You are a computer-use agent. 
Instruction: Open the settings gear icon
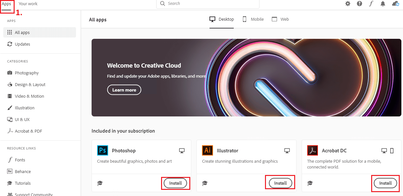[x=348, y=4]
